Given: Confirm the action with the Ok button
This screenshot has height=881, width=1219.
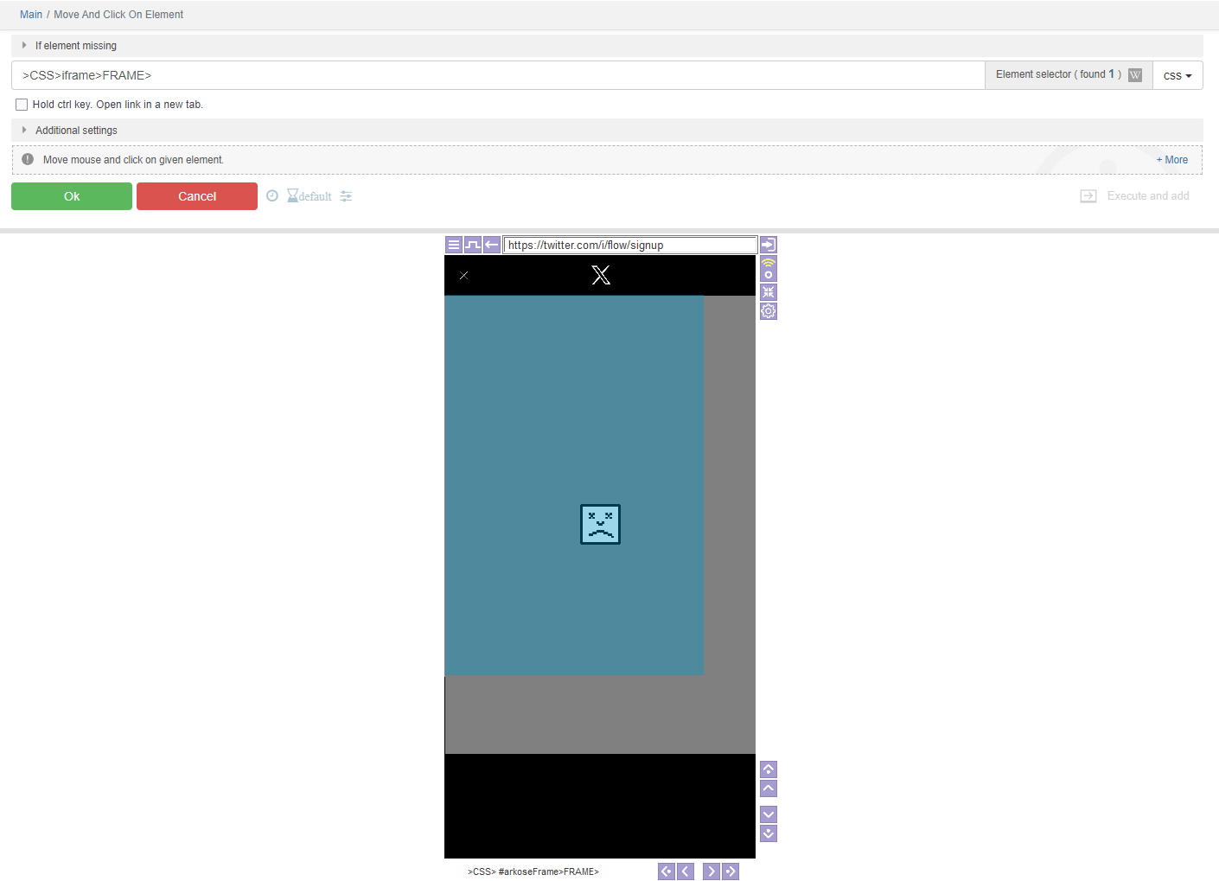Looking at the screenshot, I should [72, 196].
